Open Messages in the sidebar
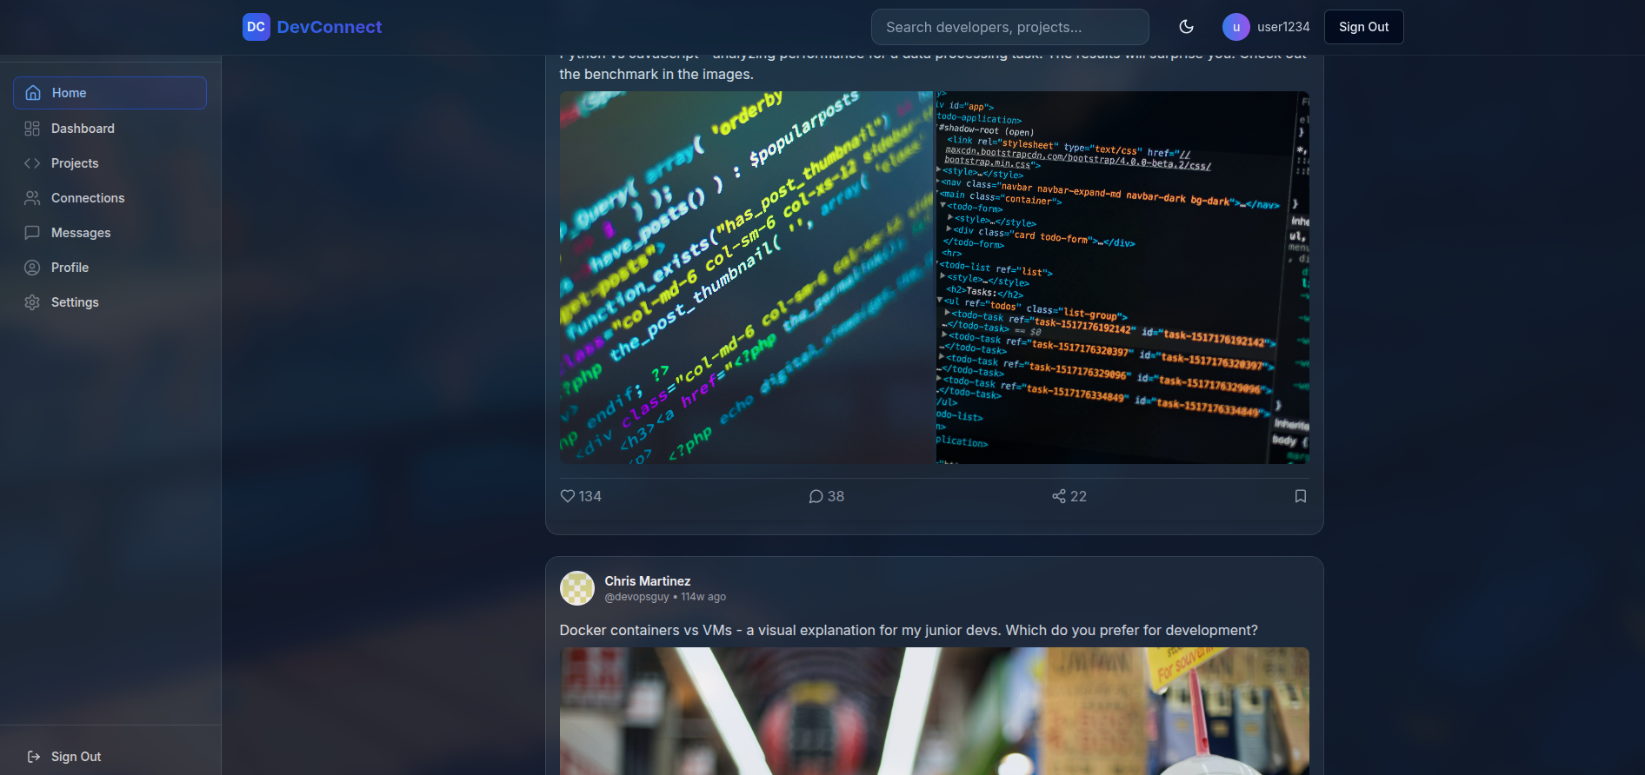The image size is (1645, 775). [x=80, y=233]
